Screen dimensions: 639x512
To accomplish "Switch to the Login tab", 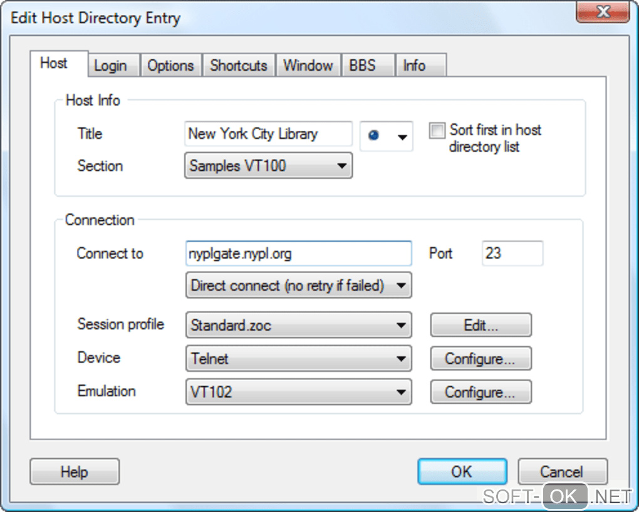I will coord(110,66).
